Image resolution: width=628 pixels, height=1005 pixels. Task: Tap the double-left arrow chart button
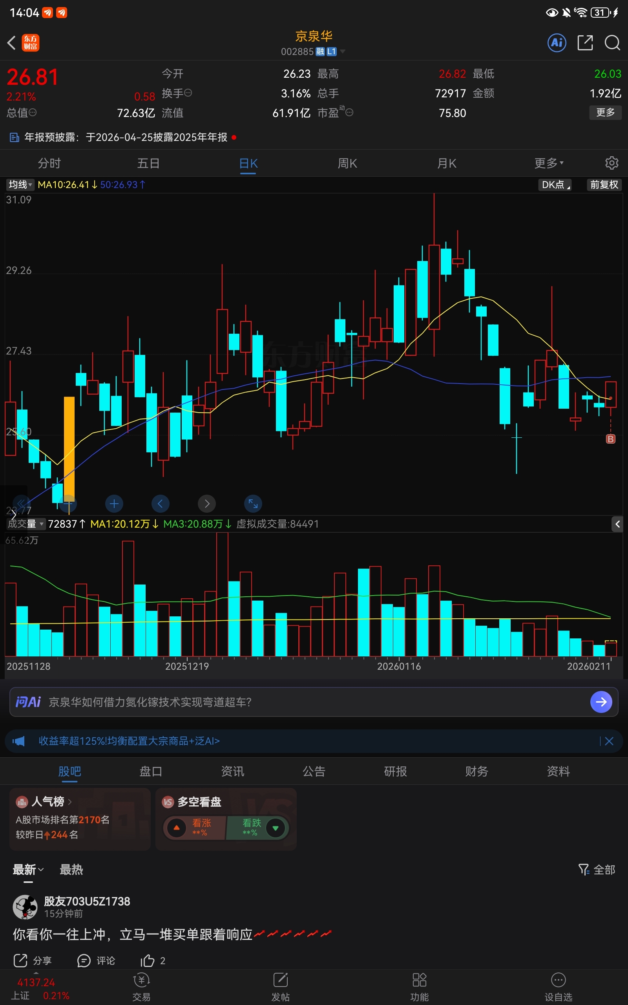22,504
